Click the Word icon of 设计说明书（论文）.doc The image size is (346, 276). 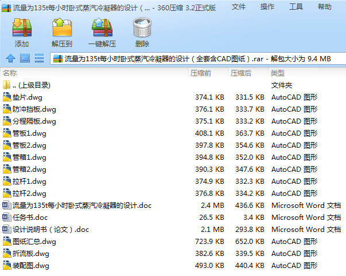(7, 229)
